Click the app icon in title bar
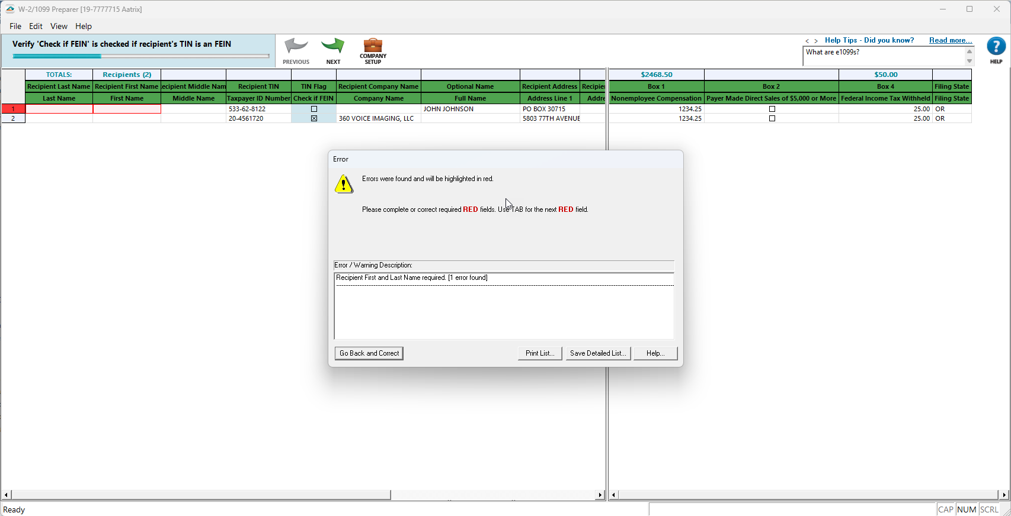Screen dimensions: 1011x516 pos(10,9)
